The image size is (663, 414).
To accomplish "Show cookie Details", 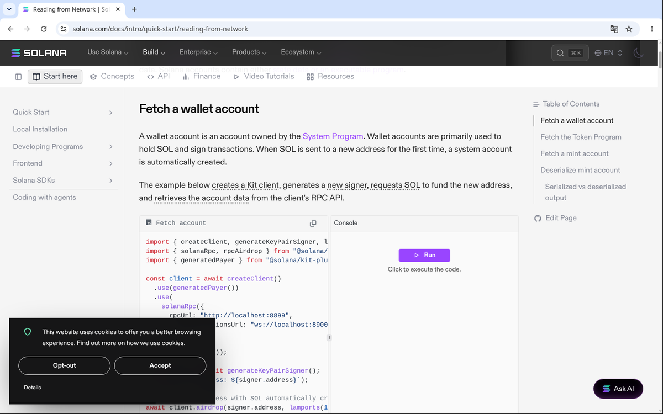I will 33,388.
